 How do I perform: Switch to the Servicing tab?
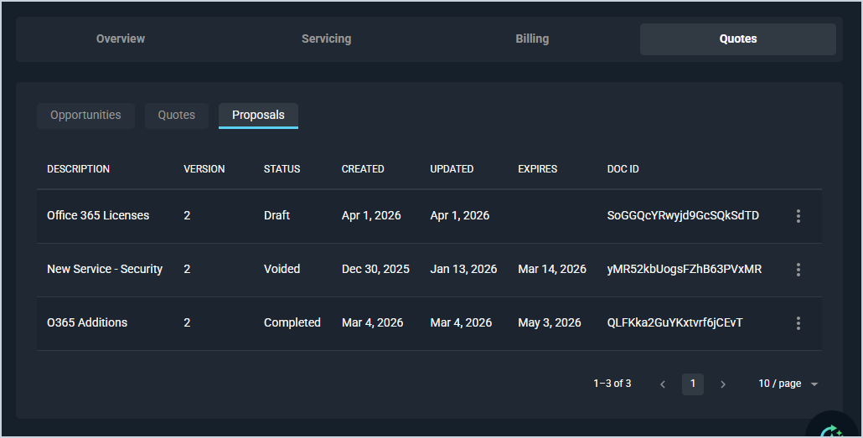coord(326,39)
